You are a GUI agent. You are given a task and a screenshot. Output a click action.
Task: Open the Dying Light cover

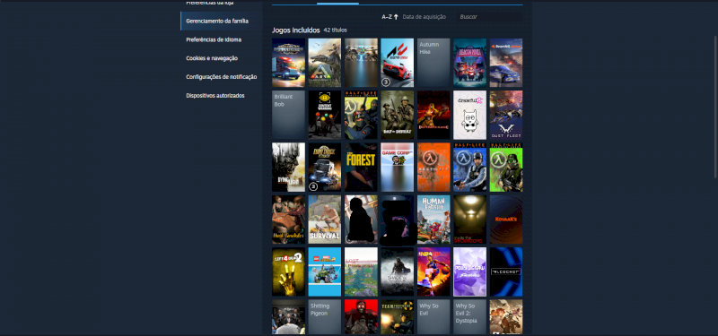tap(288, 168)
